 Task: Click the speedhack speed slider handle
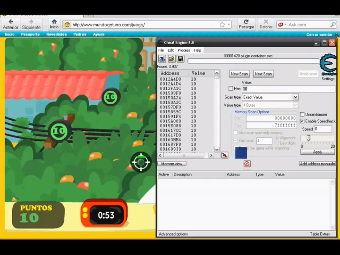[x=308, y=138]
